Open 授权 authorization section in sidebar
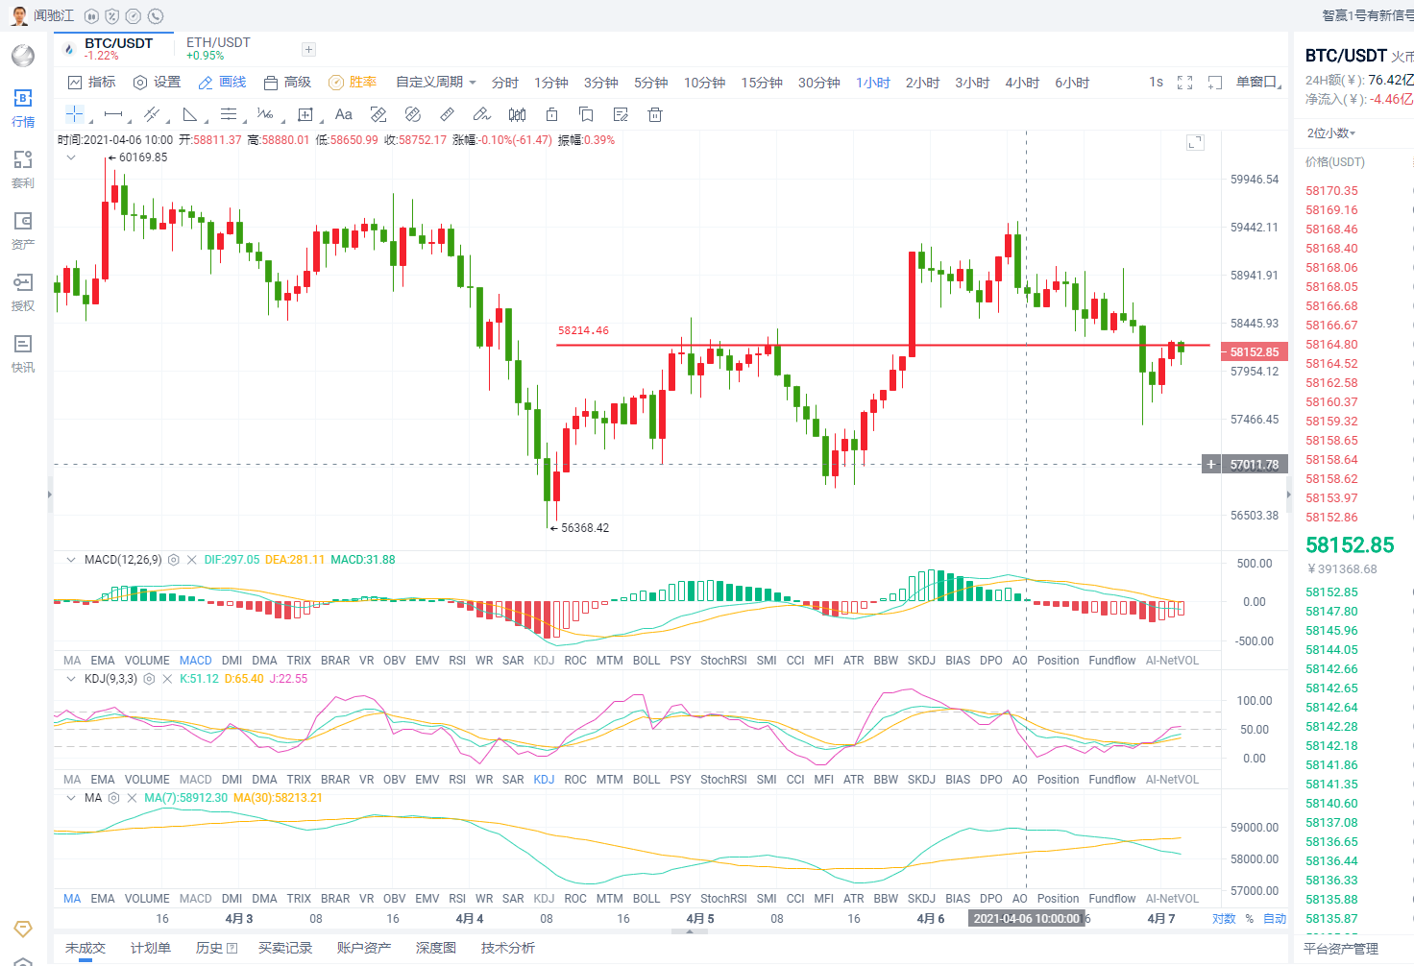Image resolution: width=1414 pixels, height=966 pixels. pos(23,292)
